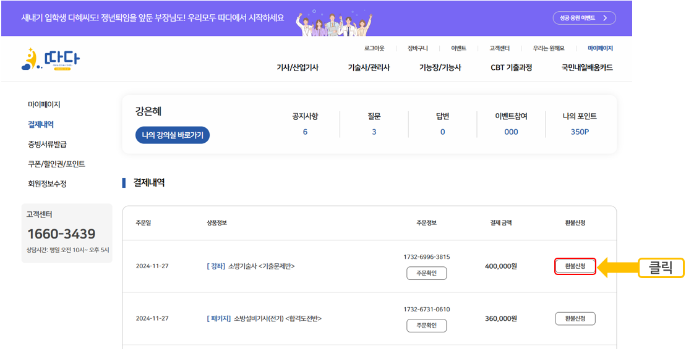The image size is (686, 351).
Task: Click the amount 400,000원
Action: point(501,266)
